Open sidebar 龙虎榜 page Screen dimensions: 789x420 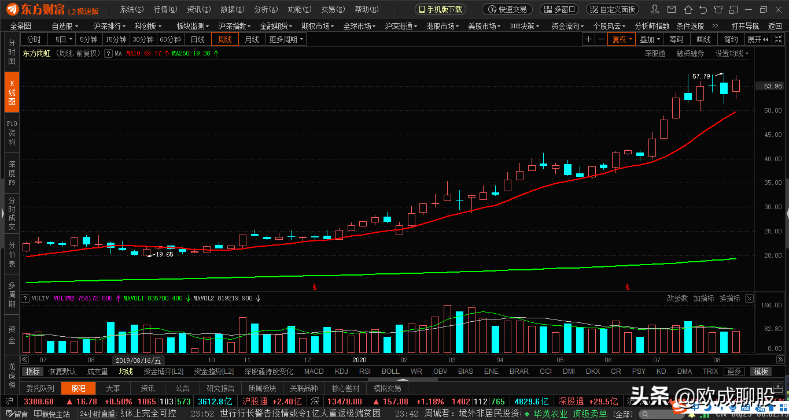tap(12, 376)
